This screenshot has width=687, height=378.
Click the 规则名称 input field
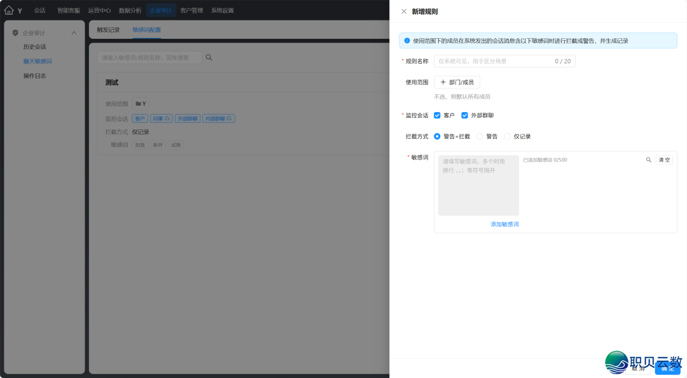coord(504,61)
